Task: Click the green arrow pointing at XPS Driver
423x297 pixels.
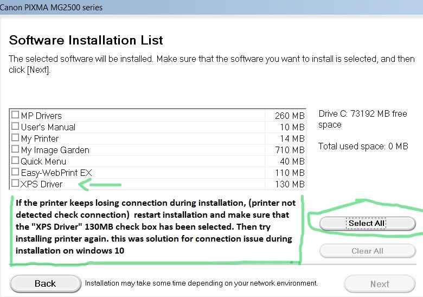Action: [x=100, y=185]
